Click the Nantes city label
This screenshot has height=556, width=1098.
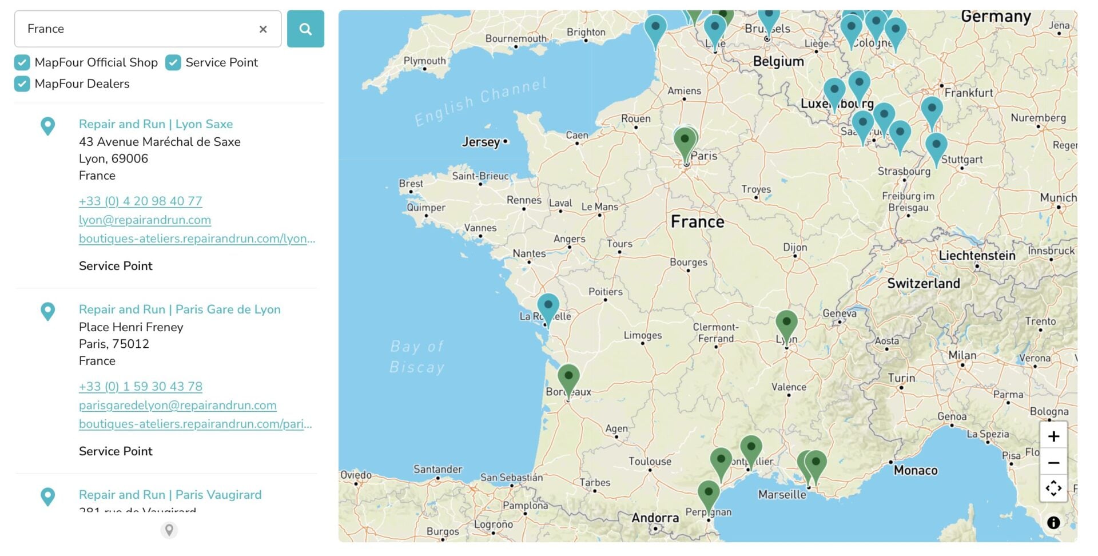pyautogui.click(x=529, y=253)
